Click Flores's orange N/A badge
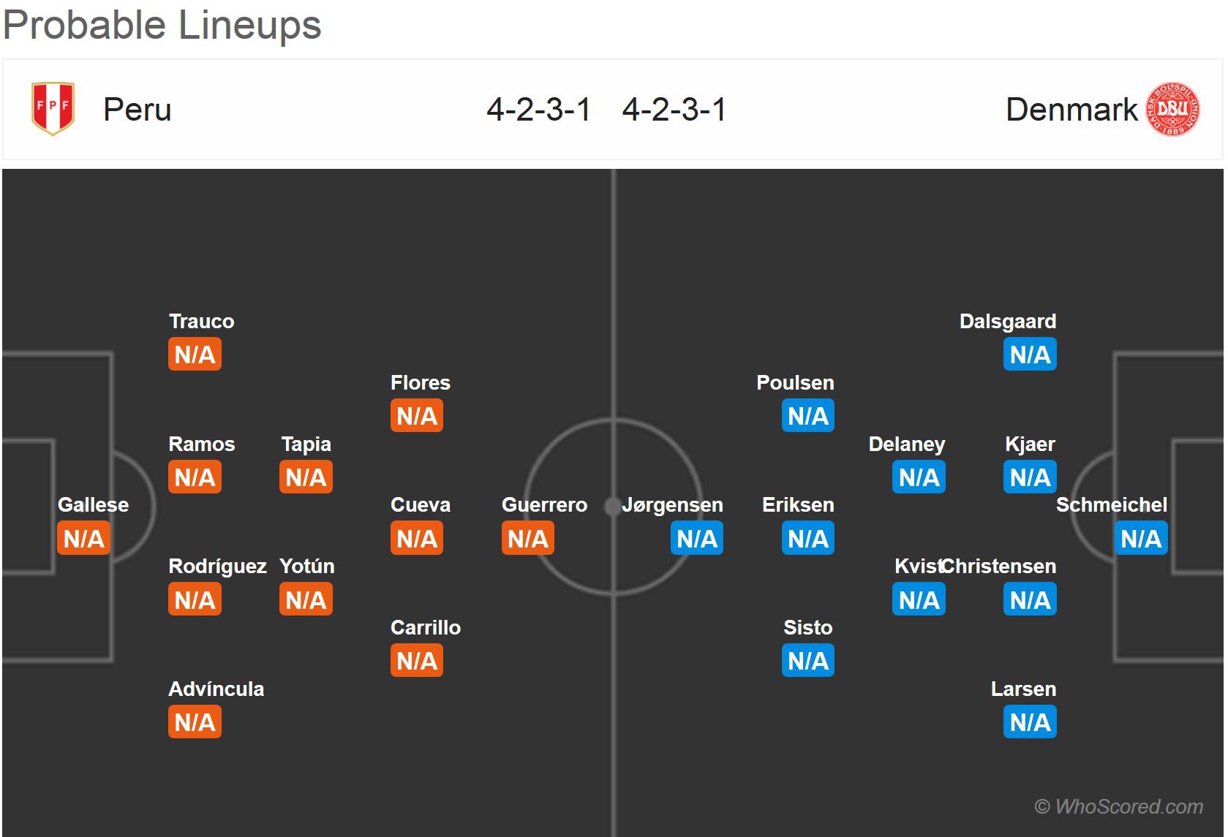This screenshot has height=837, width=1228. point(417,416)
